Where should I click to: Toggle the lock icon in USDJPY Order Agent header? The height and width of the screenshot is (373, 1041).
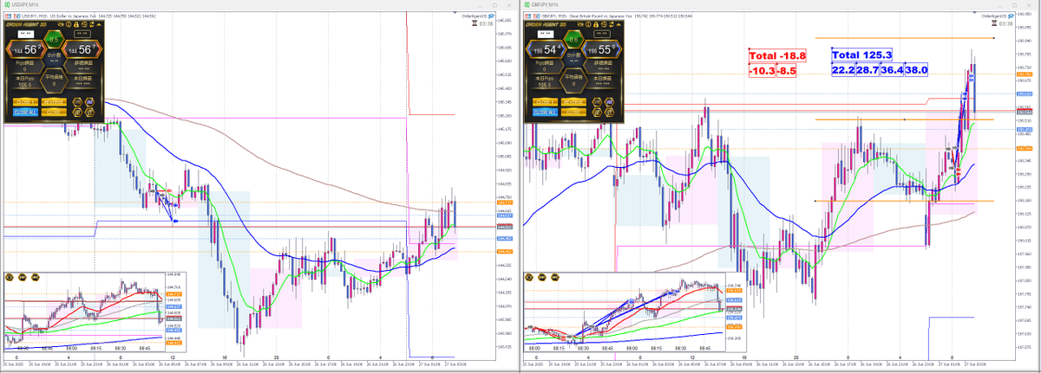pyautogui.click(x=76, y=24)
